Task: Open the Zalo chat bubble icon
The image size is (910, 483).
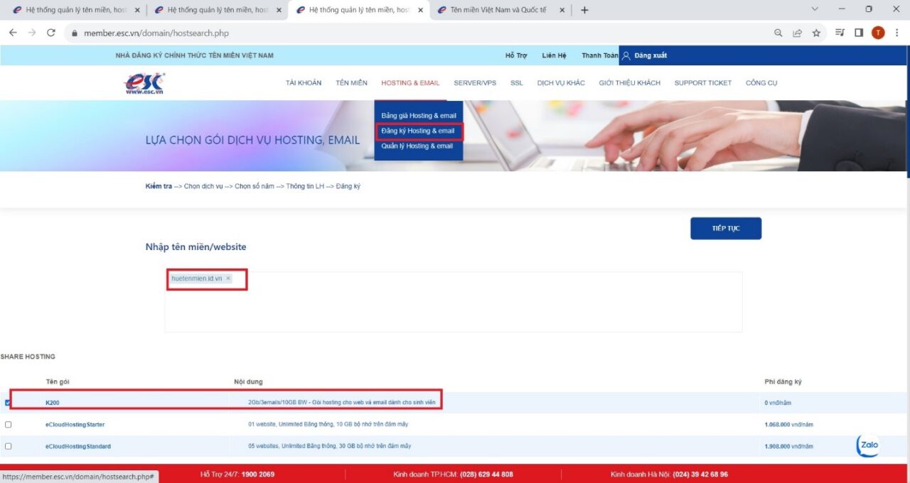Action: tap(867, 445)
